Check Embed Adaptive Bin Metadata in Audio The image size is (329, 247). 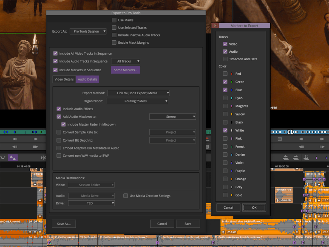point(59,148)
